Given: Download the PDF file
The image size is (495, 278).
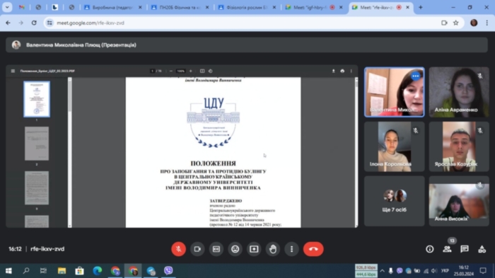Looking at the screenshot, I should 333,71.
